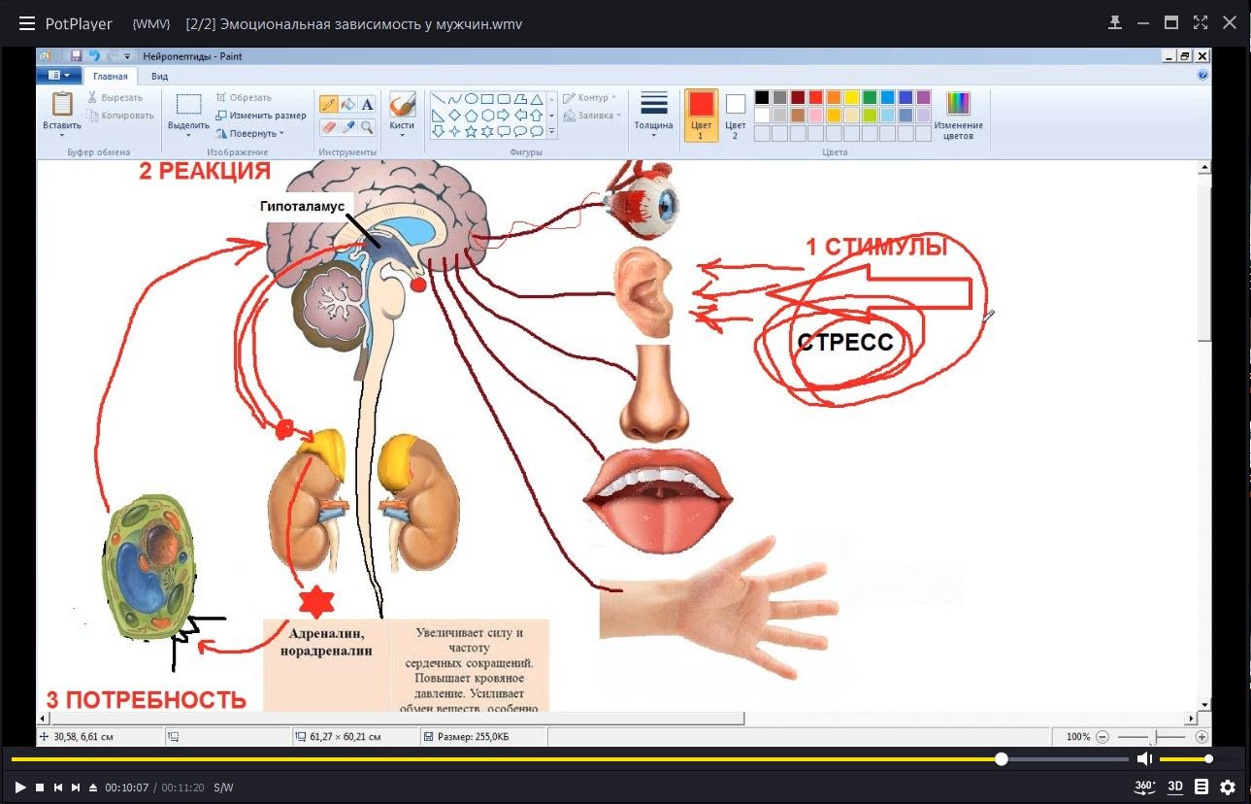This screenshot has width=1251, height=804.
Task: Click the Paint save icon in quick access
Action: [78, 56]
